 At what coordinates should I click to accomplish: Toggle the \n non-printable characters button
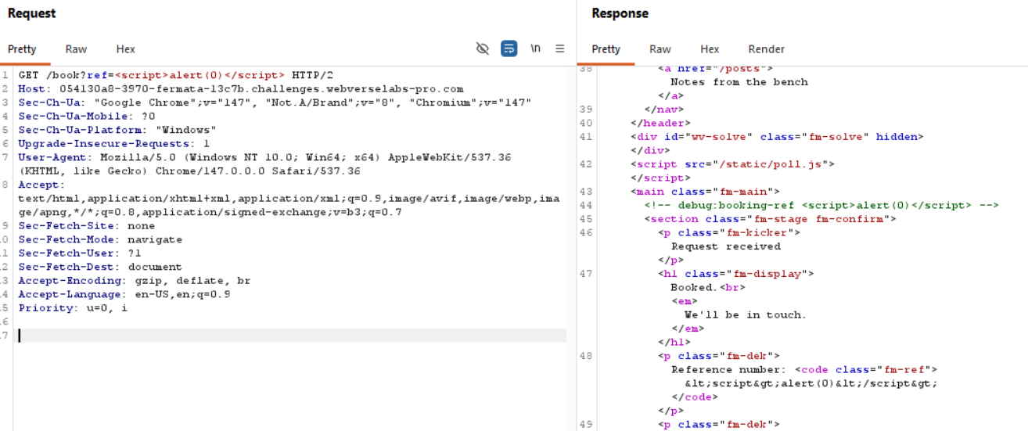pos(535,48)
